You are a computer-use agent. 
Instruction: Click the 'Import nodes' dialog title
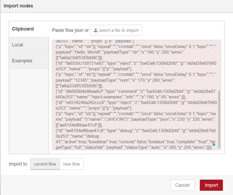(18, 6)
